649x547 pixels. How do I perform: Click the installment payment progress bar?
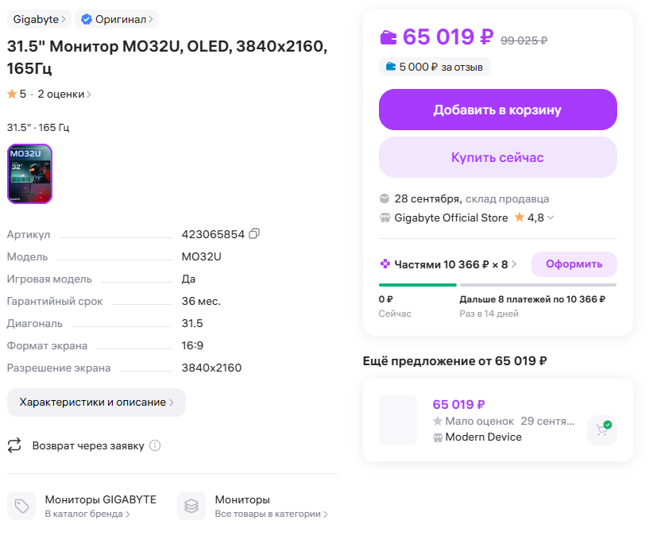point(497,284)
